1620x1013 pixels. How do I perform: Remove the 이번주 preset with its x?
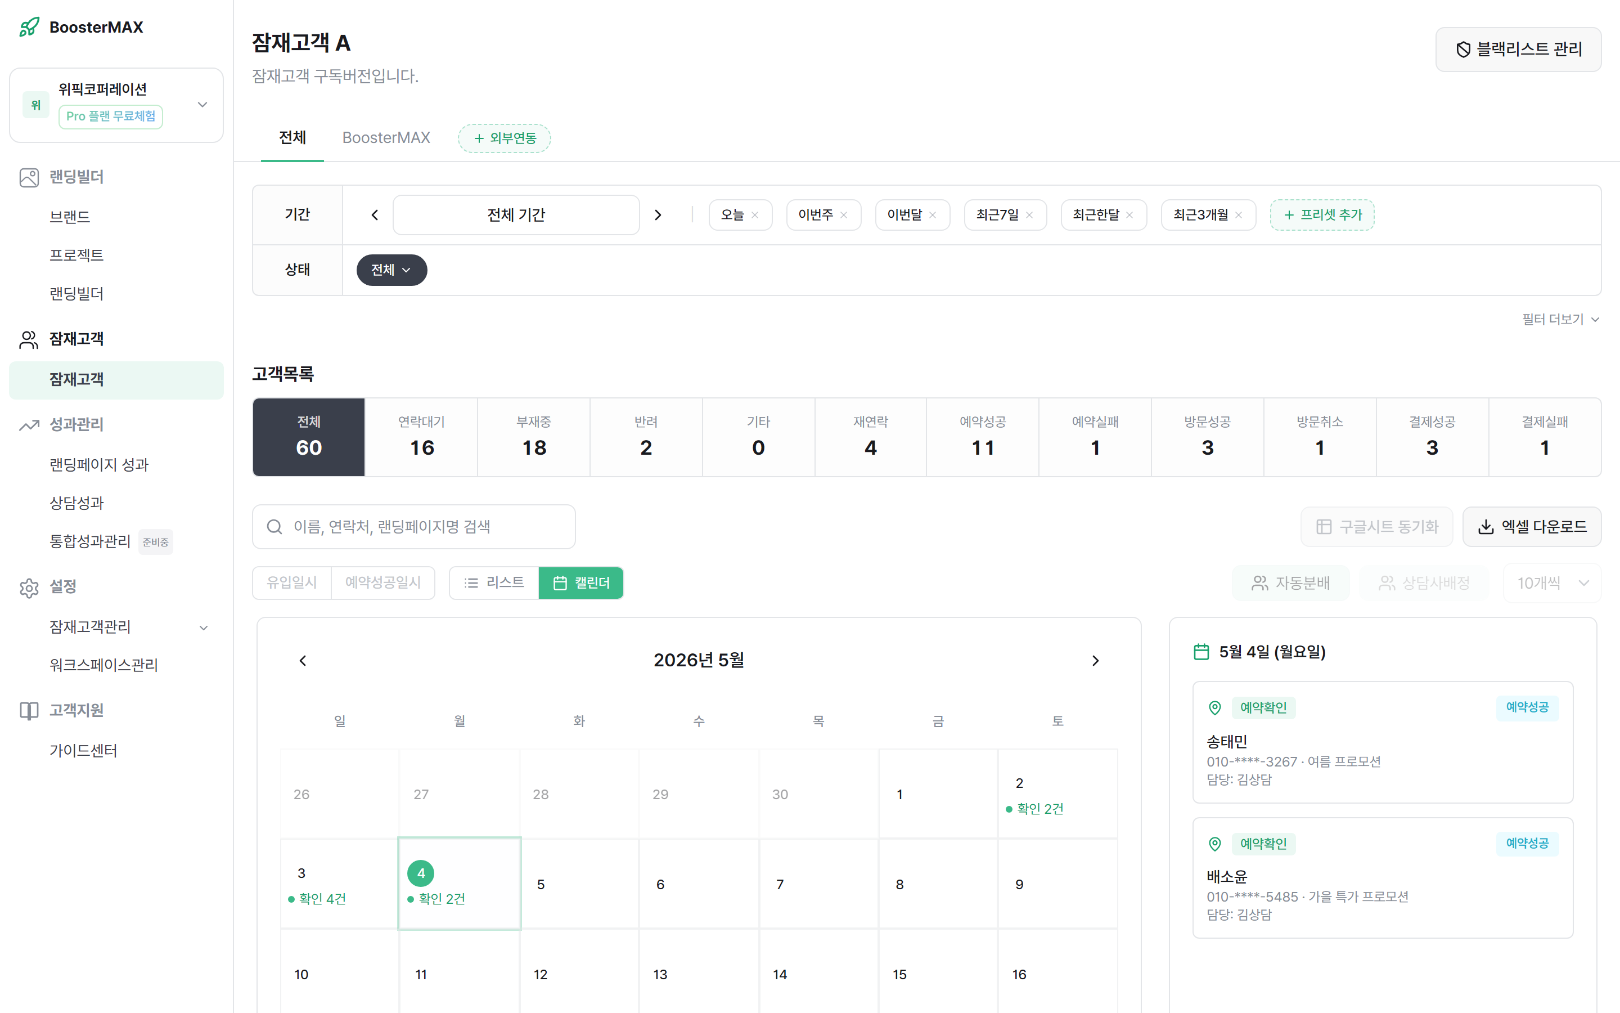pos(844,215)
